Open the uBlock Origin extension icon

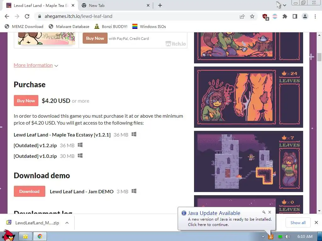tap(265, 17)
